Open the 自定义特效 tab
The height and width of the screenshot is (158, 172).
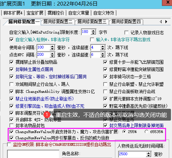click(x=104, y=13)
